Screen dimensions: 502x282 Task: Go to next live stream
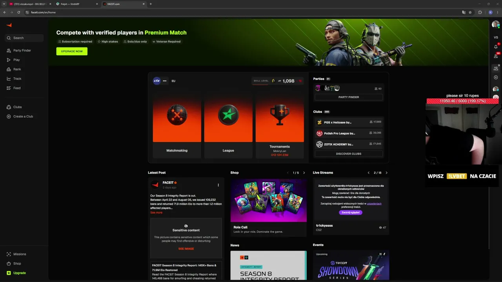386,173
